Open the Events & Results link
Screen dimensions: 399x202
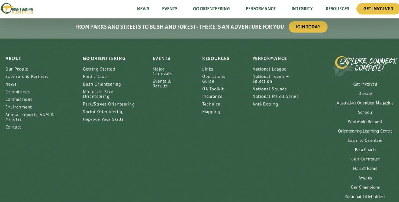[162, 84]
